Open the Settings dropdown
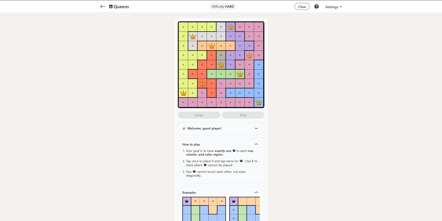442x221 pixels. point(333,7)
